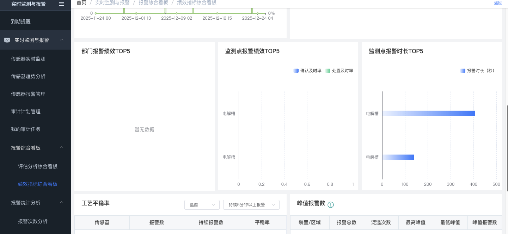Viewport: 508px width, 234px height.
Task: Collapse the 报警统计分析 submenu
Action: [x=62, y=203]
